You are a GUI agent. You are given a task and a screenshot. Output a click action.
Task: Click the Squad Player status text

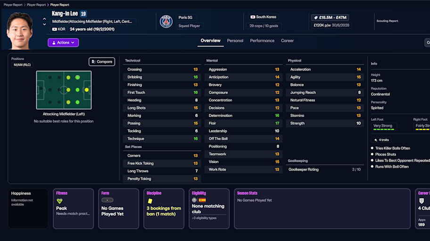click(189, 26)
